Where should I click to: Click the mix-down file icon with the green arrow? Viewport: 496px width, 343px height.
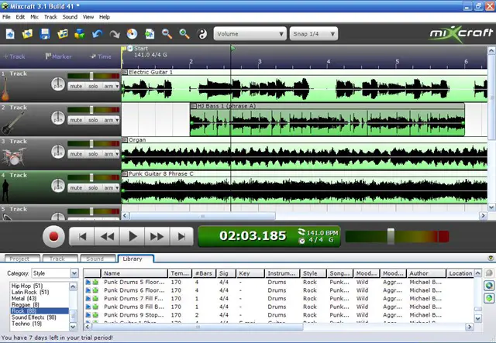pyautogui.click(x=150, y=33)
